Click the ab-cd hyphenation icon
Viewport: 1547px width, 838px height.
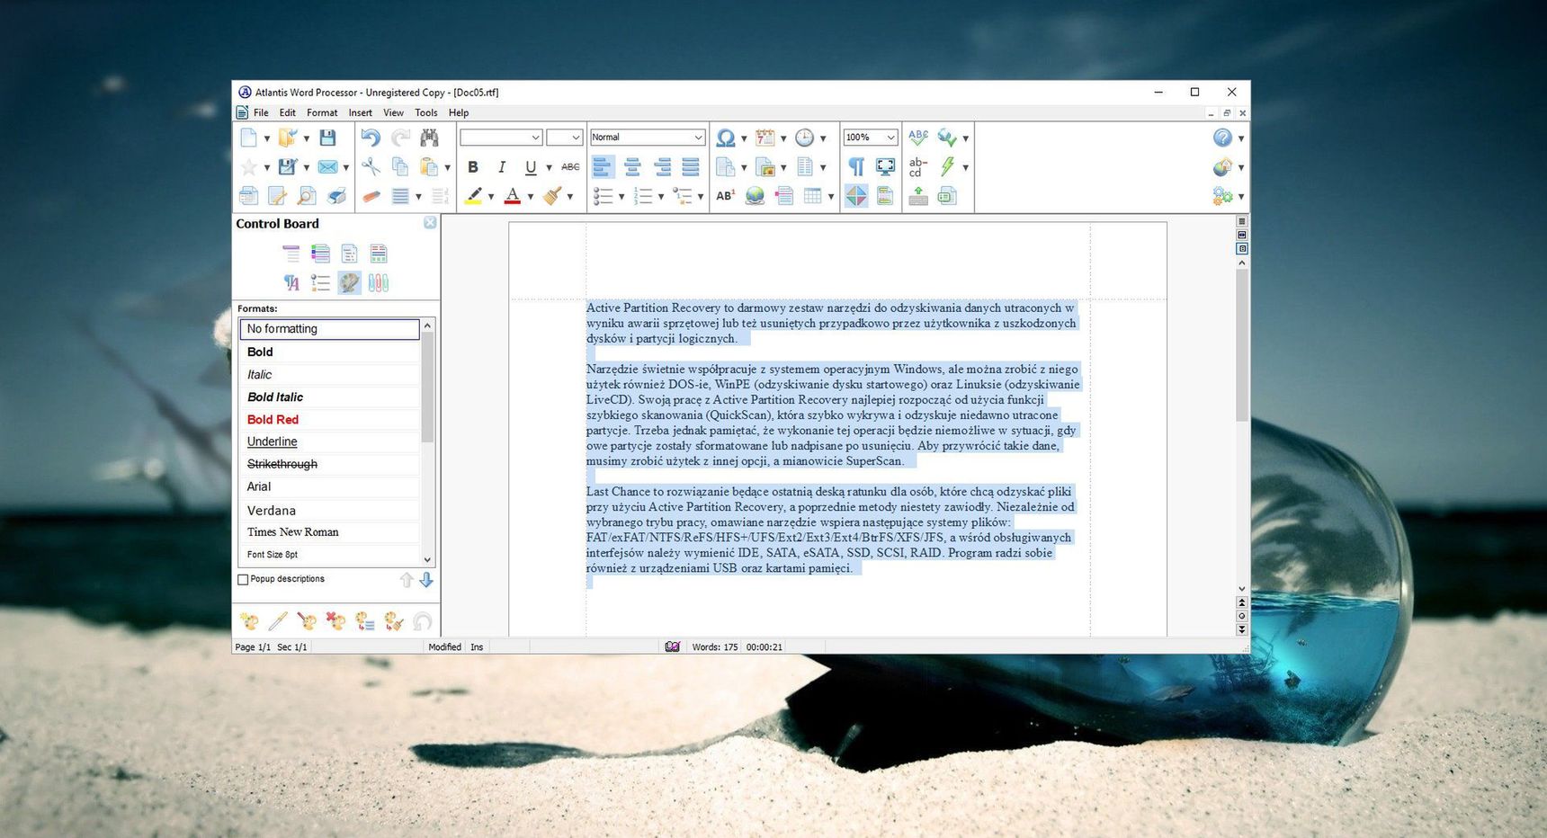pos(918,166)
